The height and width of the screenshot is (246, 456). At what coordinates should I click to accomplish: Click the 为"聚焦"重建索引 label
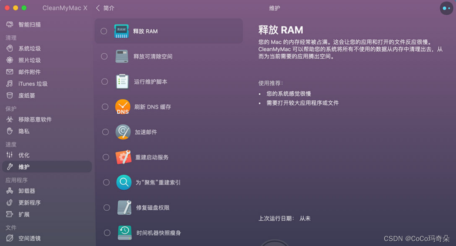pos(158,183)
